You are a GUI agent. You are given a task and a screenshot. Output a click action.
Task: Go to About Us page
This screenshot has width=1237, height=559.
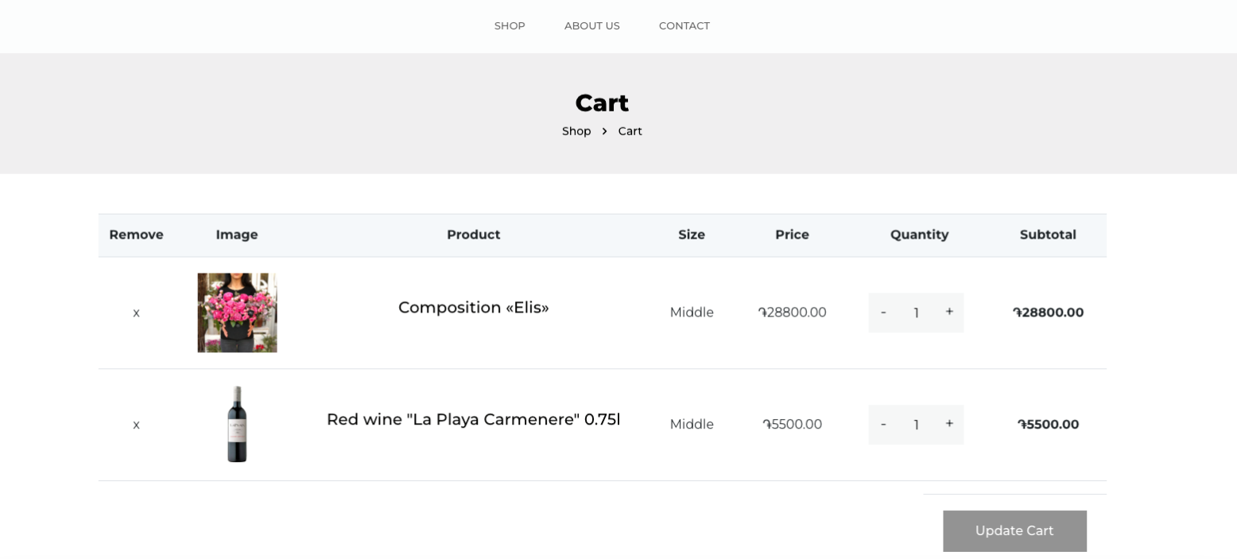(x=591, y=26)
